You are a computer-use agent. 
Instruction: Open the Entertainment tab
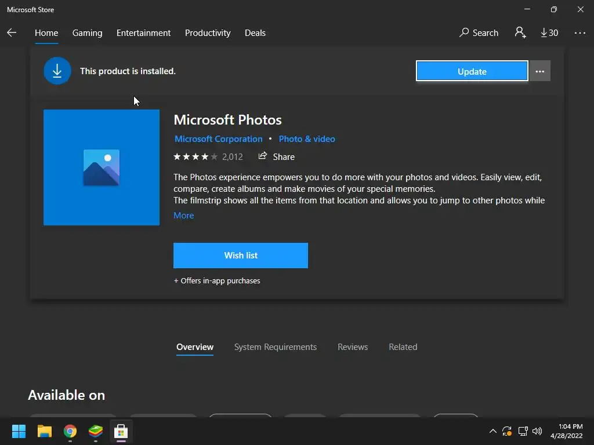point(144,33)
